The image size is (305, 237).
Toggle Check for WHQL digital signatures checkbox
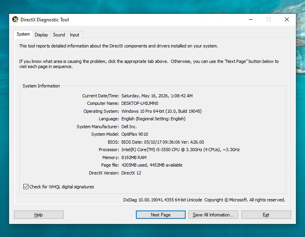[x=26, y=187]
